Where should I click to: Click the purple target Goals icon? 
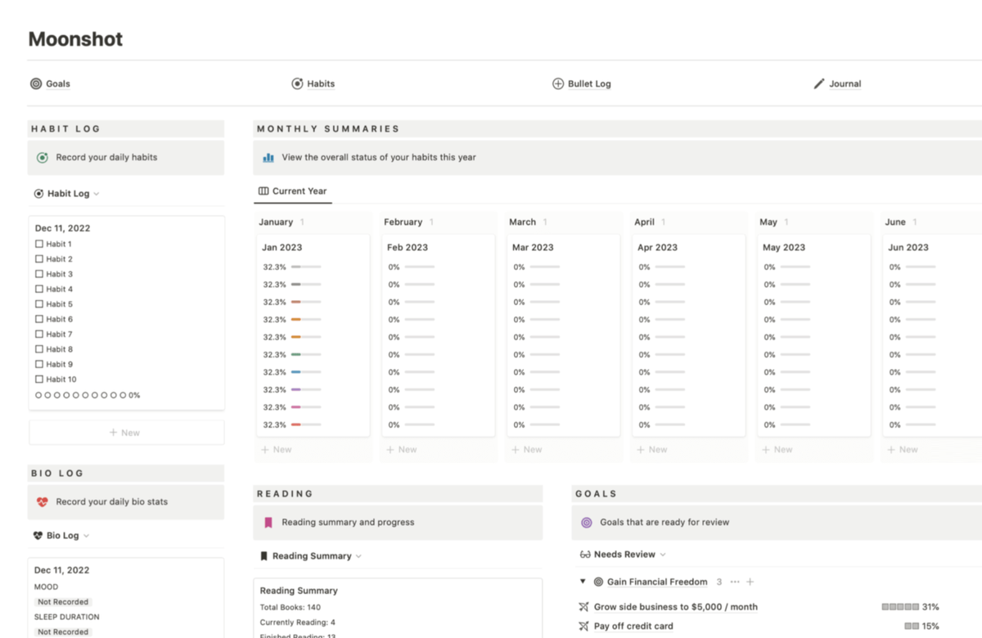pyautogui.click(x=586, y=522)
